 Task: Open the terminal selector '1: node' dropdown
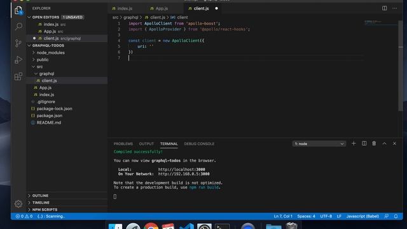[x=319, y=144]
